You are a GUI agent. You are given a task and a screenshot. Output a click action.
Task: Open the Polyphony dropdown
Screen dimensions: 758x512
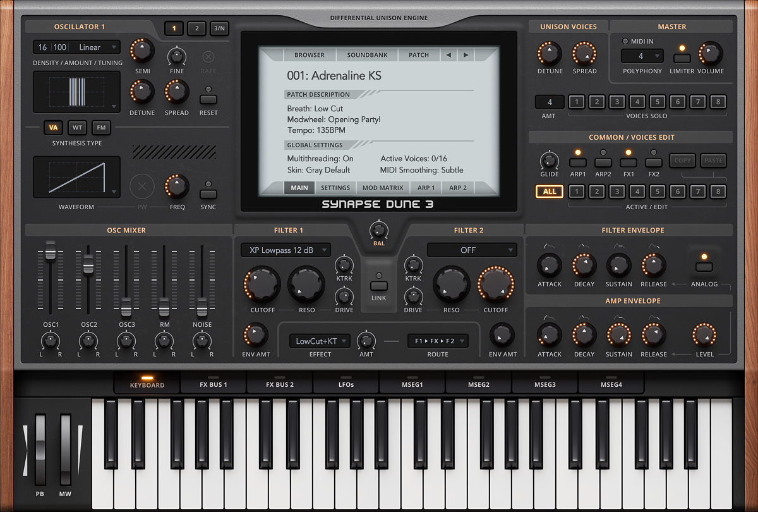pos(642,56)
